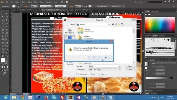
Task: Select the Hand tool
Action: click(x=3, y=56)
